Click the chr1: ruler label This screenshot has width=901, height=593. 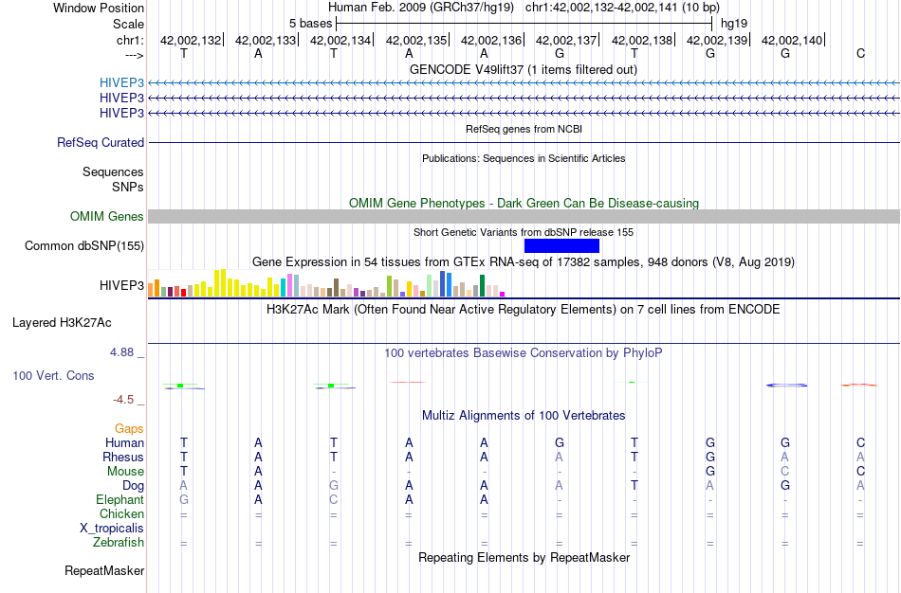pos(130,40)
